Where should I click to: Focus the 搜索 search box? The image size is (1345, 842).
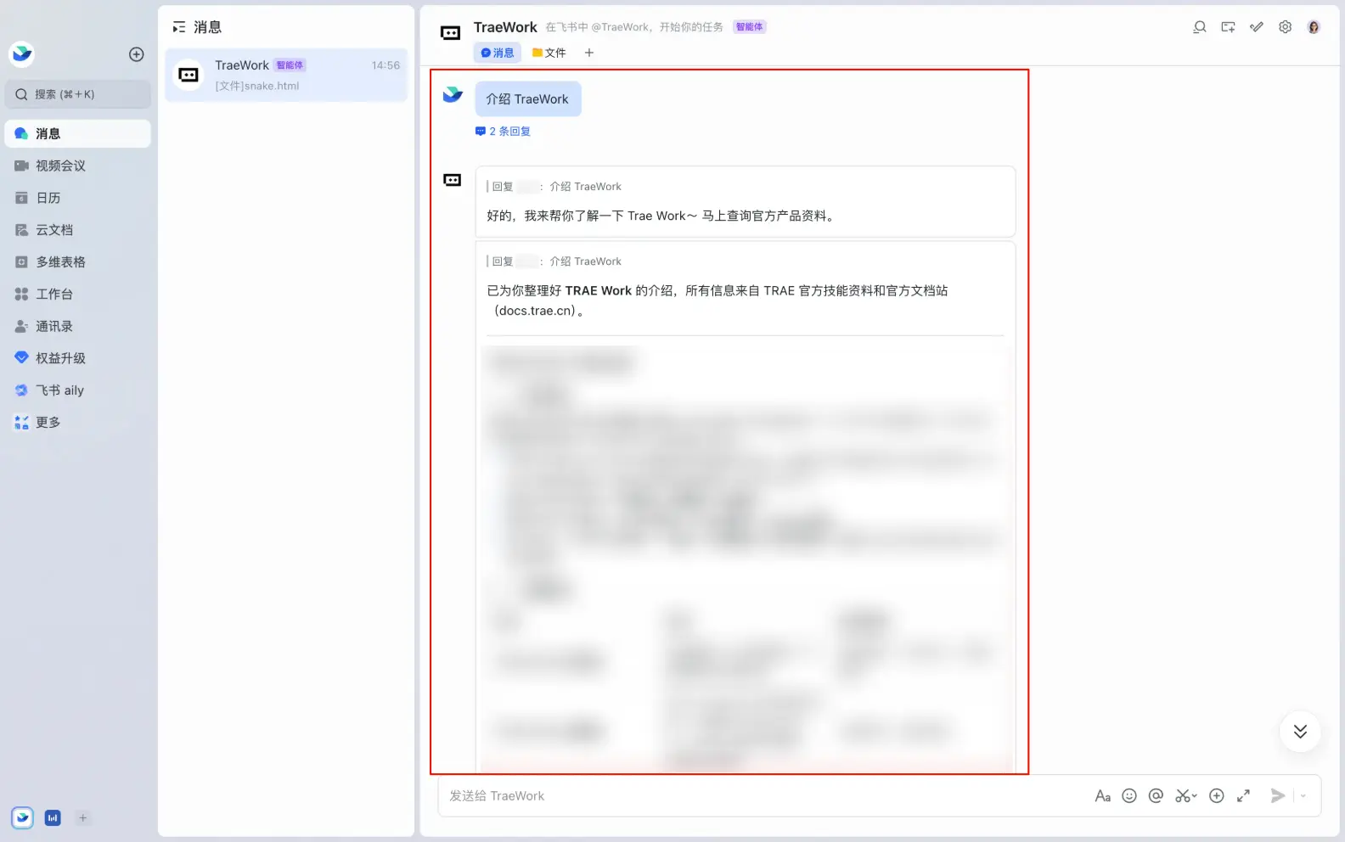78,94
